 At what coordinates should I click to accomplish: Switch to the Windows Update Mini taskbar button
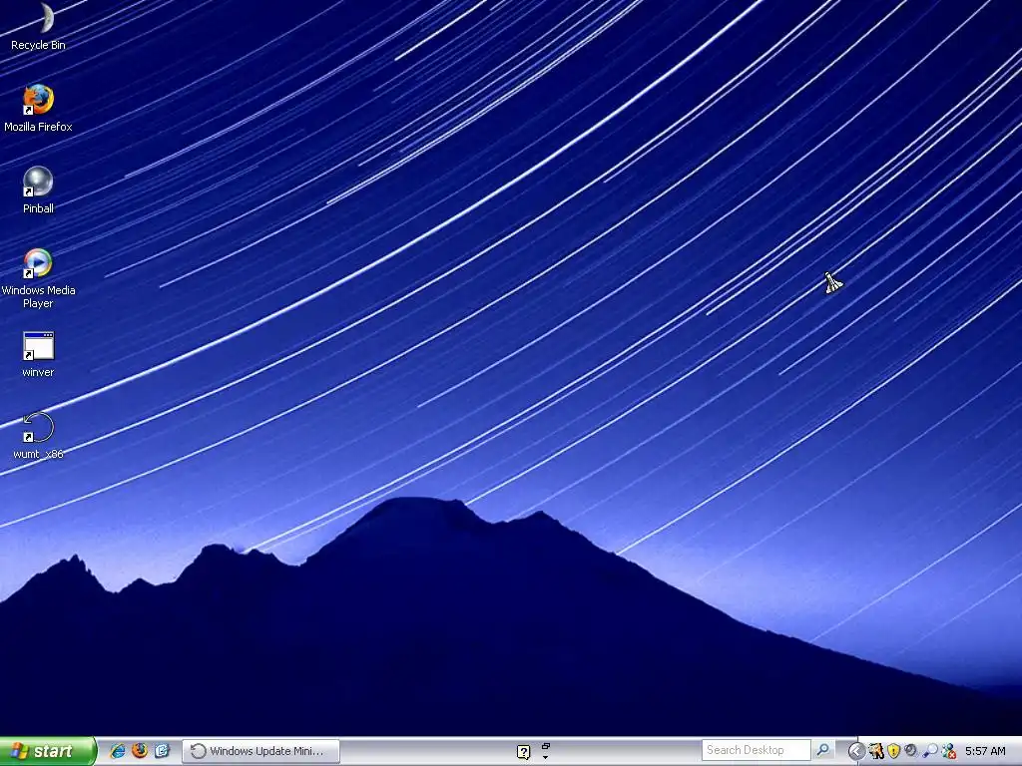(x=260, y=751)
